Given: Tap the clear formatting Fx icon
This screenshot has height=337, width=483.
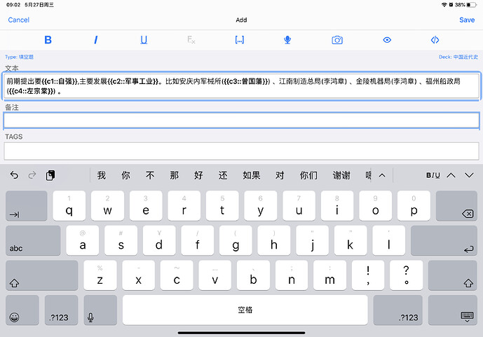Looking at the screenshot, I should point(191,40).
